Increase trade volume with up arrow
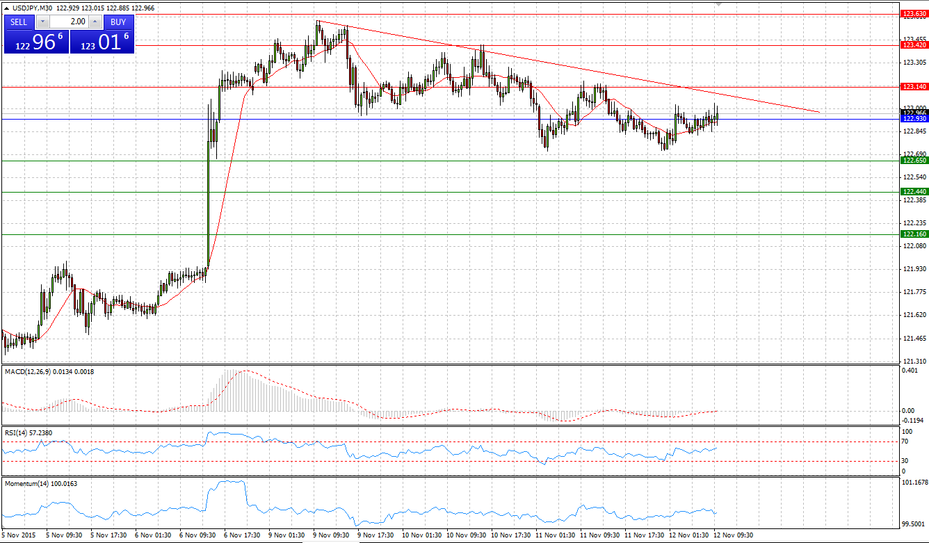This screenshot has width=929, height=543. (95, 22)
